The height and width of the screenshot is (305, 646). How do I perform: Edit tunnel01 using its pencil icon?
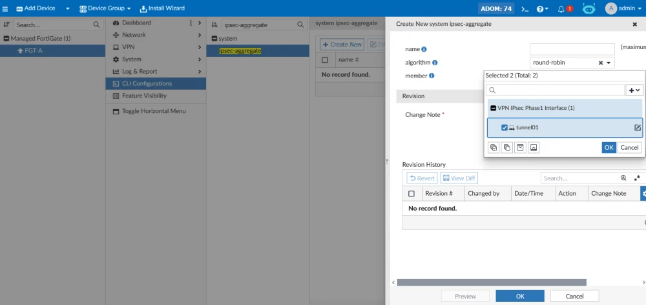638,128
